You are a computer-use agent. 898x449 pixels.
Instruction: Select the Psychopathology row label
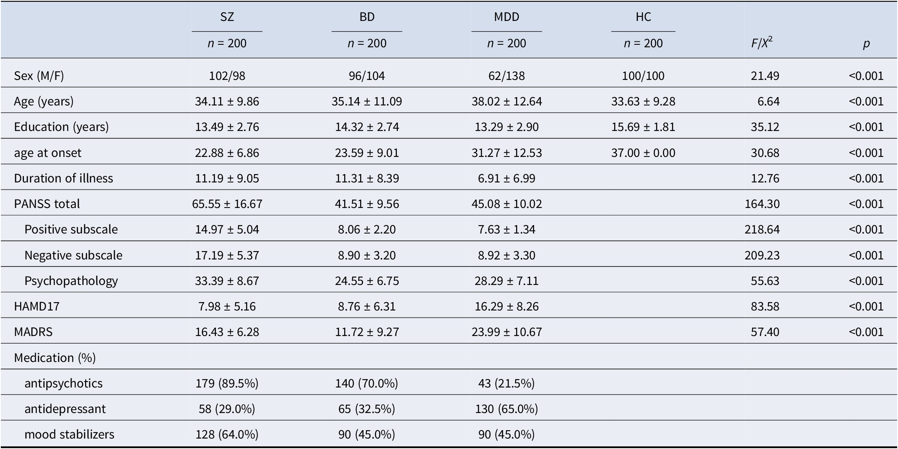(71, 281)
